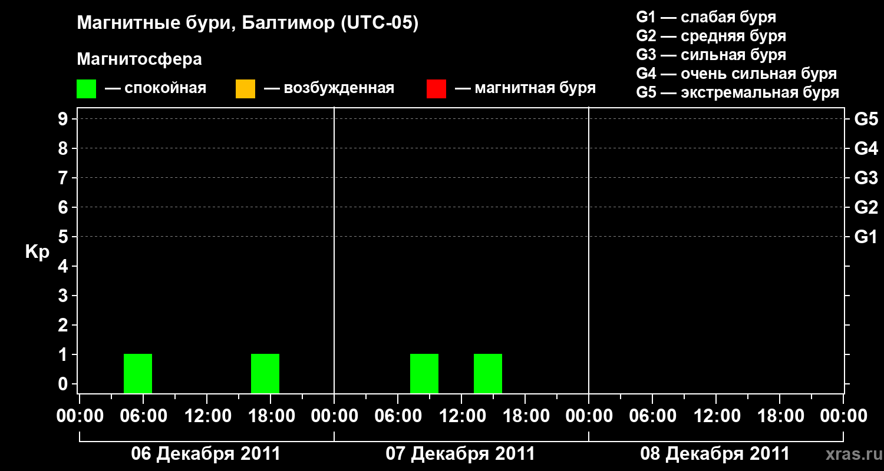Click the '— спокойная' legend label
884x471 pixels.
click(156, 89)
